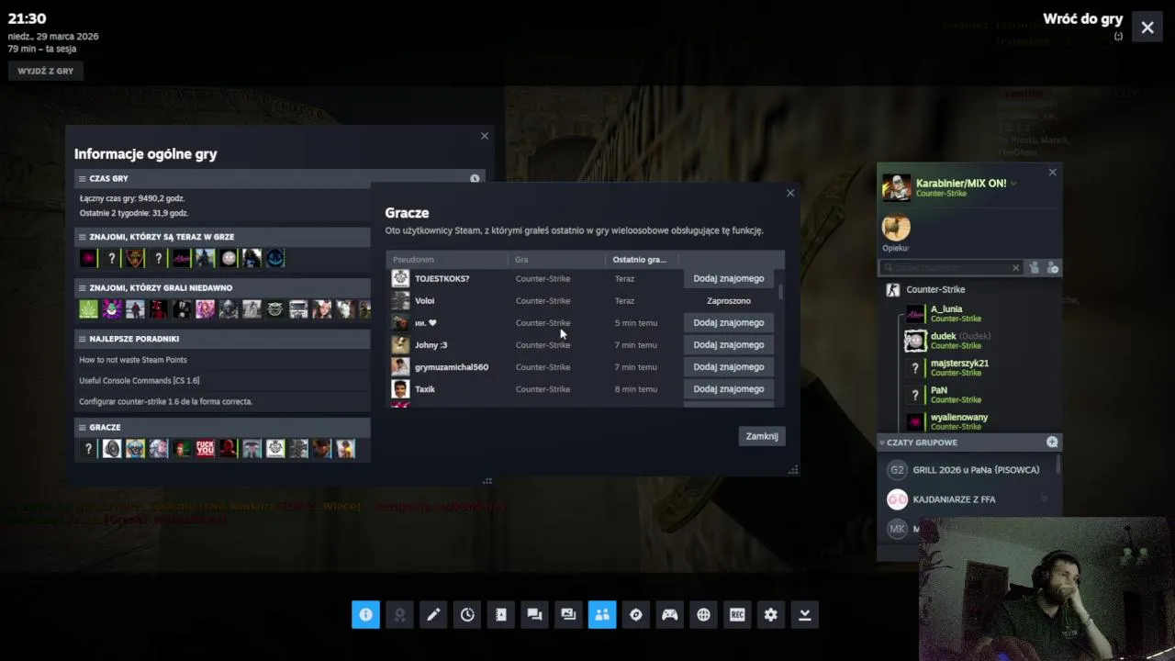The height and width of the screenshot is (661, 1175).
Task: Add Taxik as friend
Action: click(729, 388)
